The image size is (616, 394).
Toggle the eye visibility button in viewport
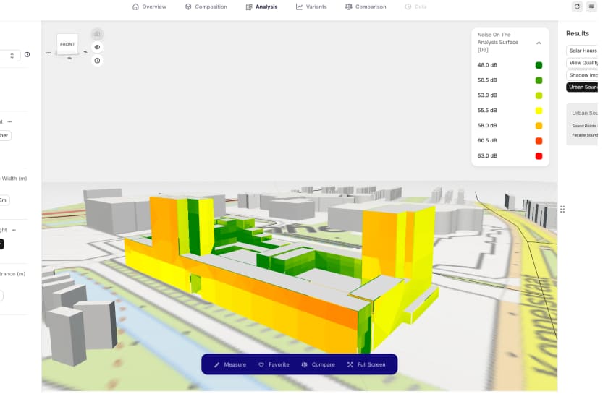(97, 47)
